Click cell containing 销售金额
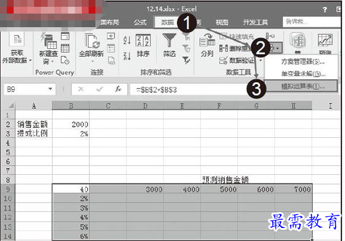Image resolution: width=345 pixels, height=241 pixels. [x=33, y=124]
